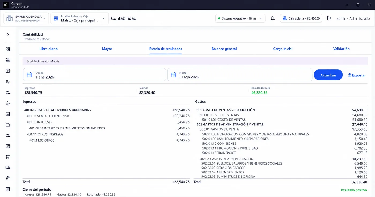375x197 pixels.
Task: Click the Hasta date field 31 ago 2026
Action: pyautogui.click(x=240, y=75)
